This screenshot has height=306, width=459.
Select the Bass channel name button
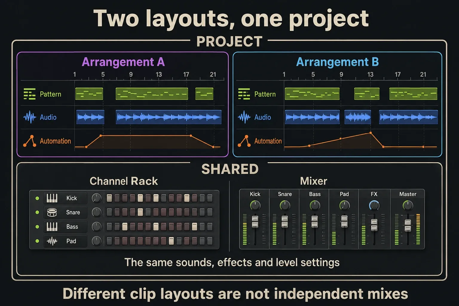65,227
